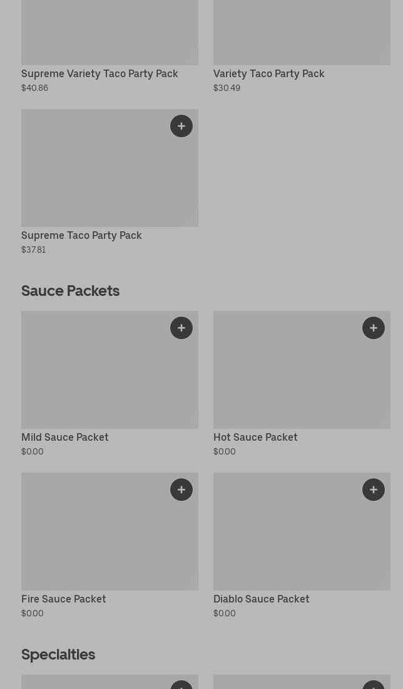Add Hot Sauce Packet with plus button
This screenshot has height=689, width=403.
(x=374, y=328)
